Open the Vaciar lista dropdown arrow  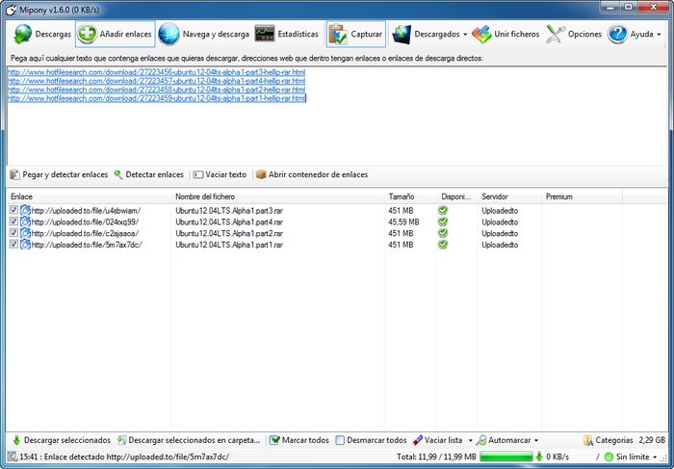pyautogui.click(x=470, y=441)
